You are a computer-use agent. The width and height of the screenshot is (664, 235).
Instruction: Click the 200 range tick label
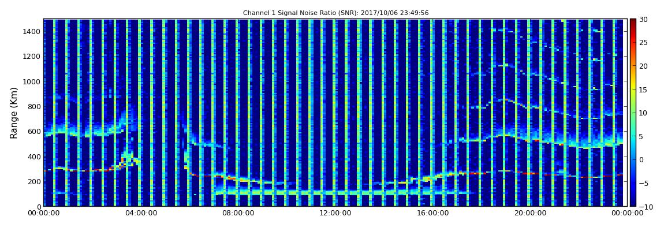pos(34,182)
